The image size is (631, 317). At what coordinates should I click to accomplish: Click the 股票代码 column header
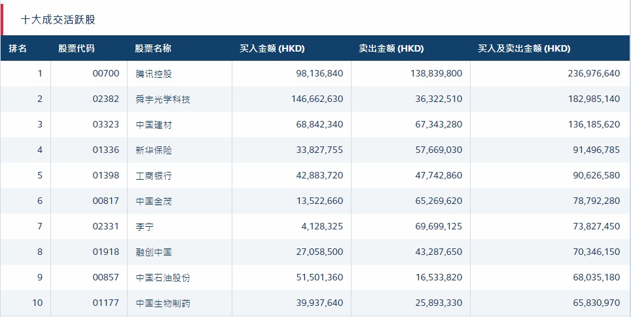[x=77, y=48]
